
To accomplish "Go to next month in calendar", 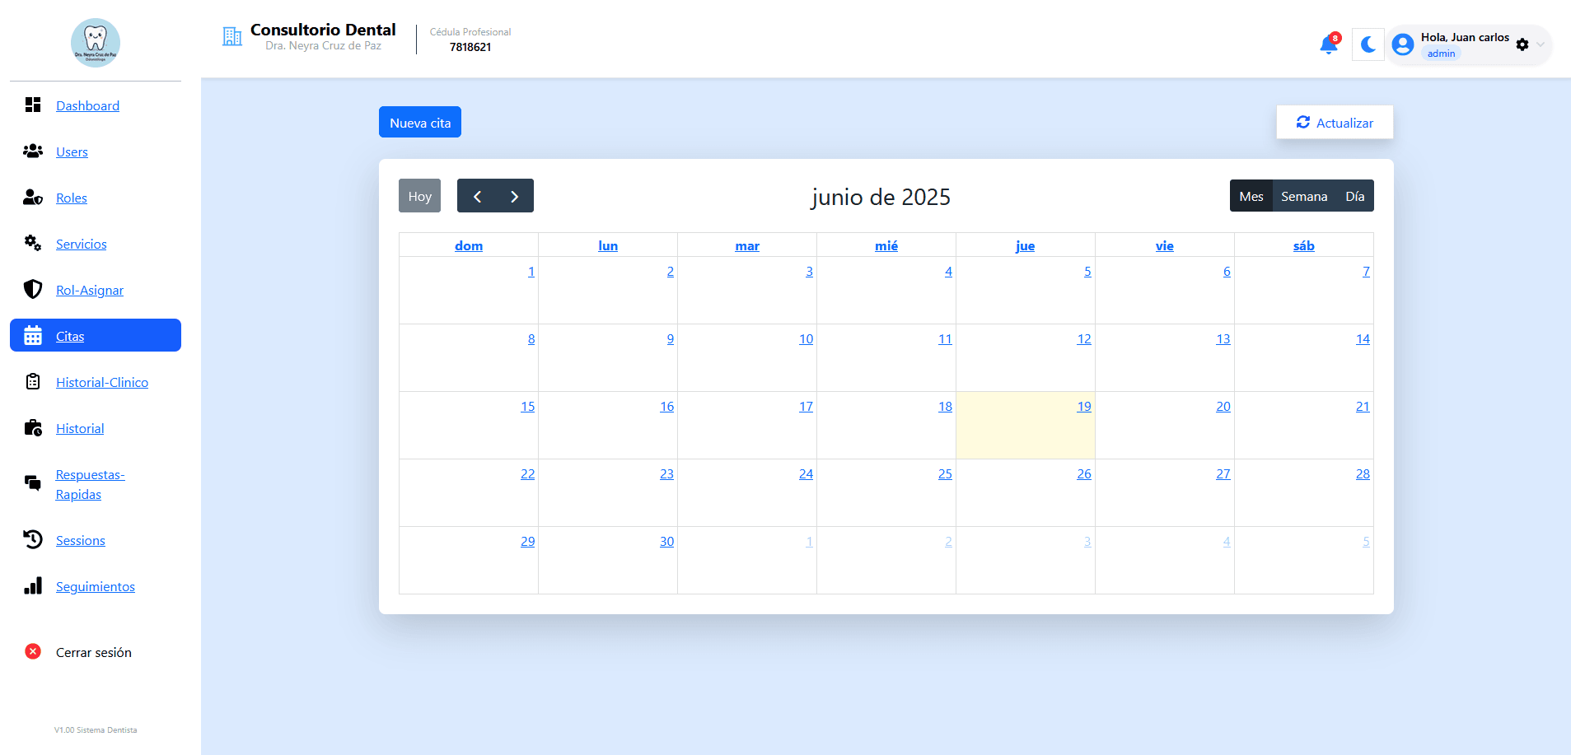I will 514,196.
